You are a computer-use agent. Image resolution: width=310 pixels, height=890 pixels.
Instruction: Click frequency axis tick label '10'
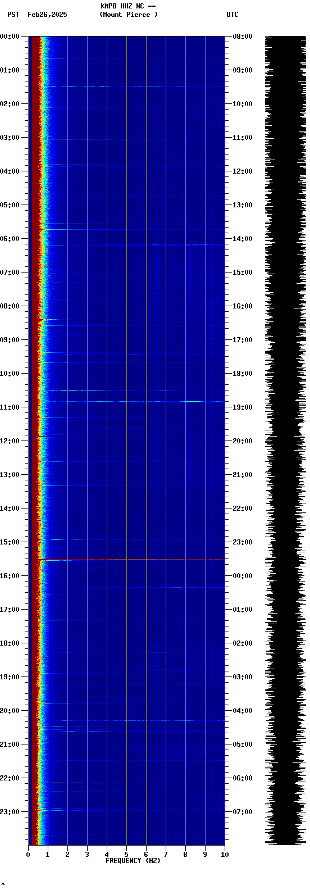coord(225,855)
